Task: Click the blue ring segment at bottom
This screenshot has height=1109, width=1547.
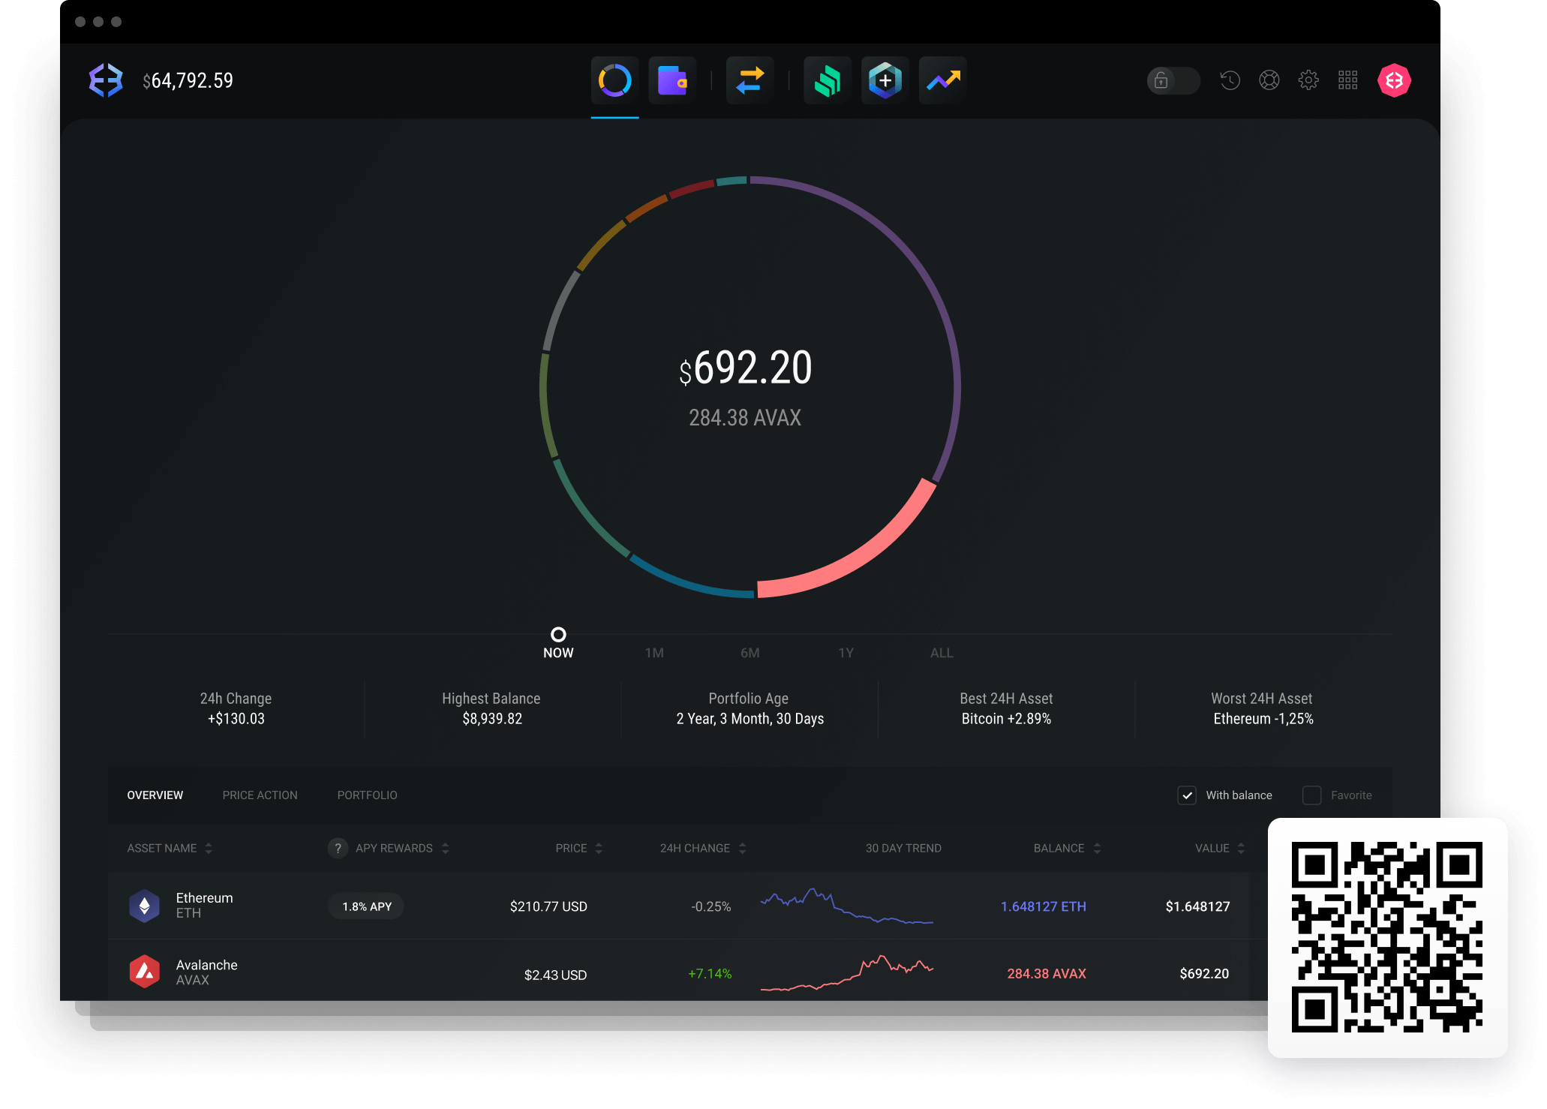Action: click(688, 582)
